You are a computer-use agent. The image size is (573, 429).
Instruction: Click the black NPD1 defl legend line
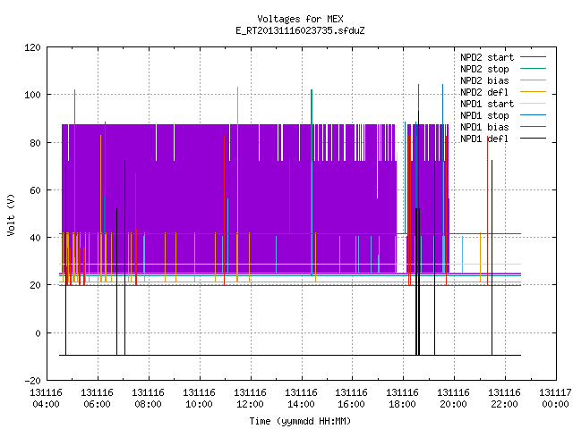534,139
